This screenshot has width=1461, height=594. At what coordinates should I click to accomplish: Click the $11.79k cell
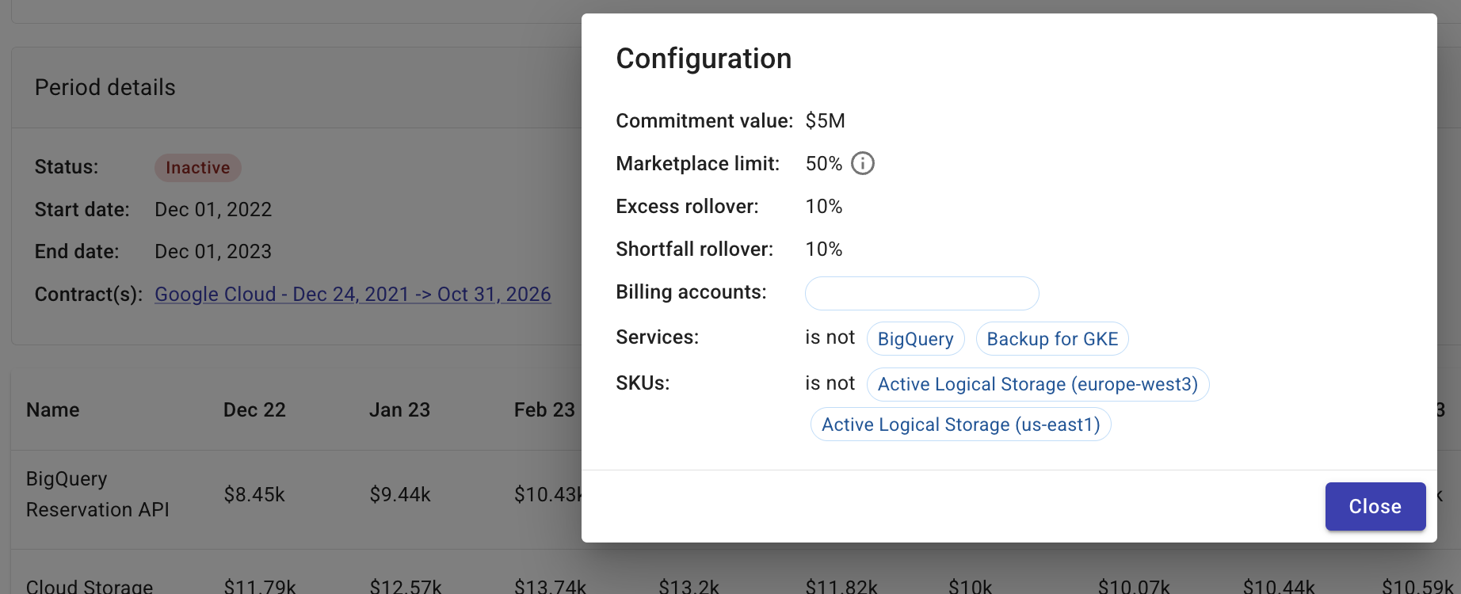[260, 587]
